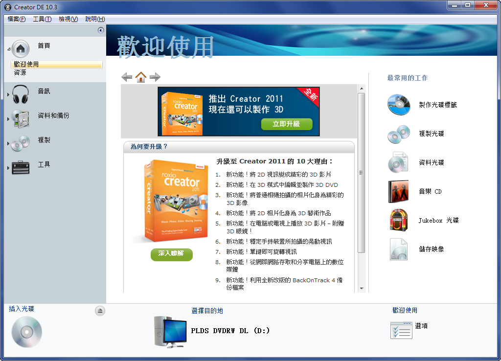The width and height of the screenshot is (501, 361).
Task: Open the 檔案(F) menu
Action: 16,19
